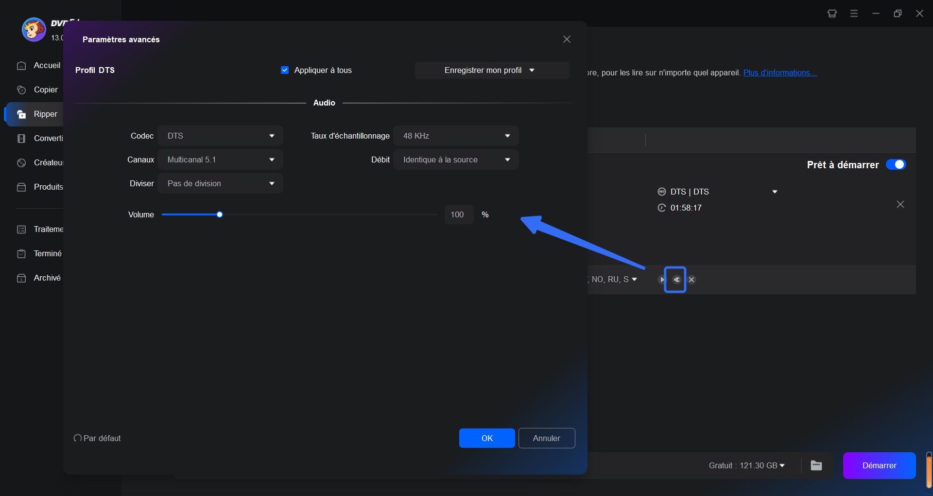Remove the DTS task with X icon

900,204
